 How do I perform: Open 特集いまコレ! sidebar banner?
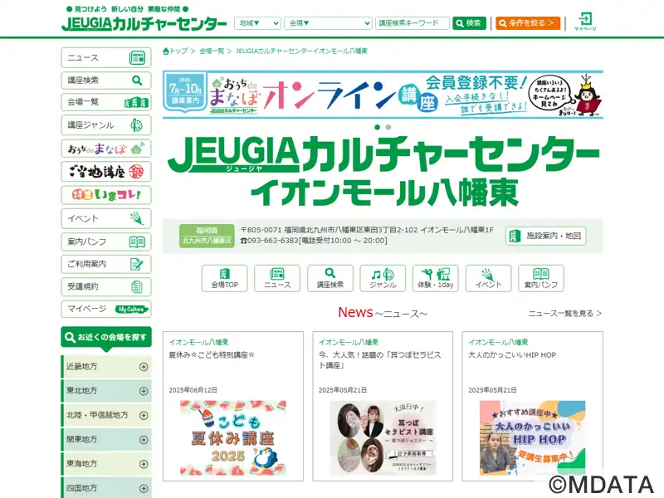click(106, 195)
